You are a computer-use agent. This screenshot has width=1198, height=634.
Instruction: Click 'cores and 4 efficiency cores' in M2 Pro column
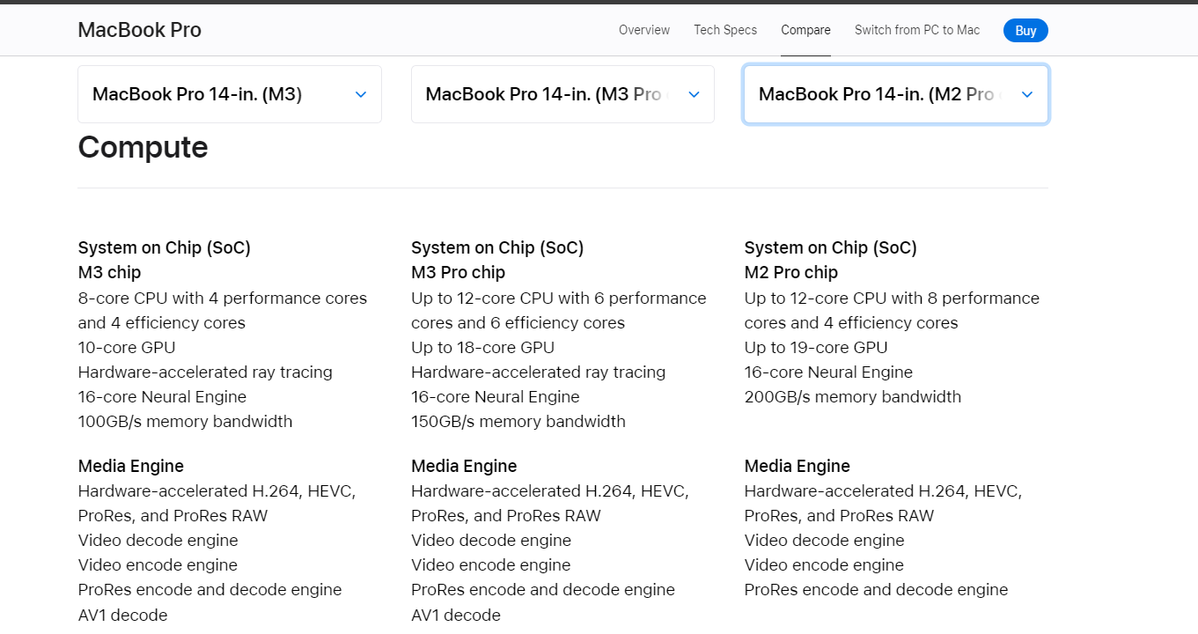851,322
